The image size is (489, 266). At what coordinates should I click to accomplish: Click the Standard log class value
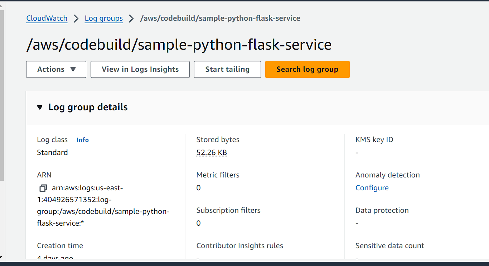click(x=52, y=152)
